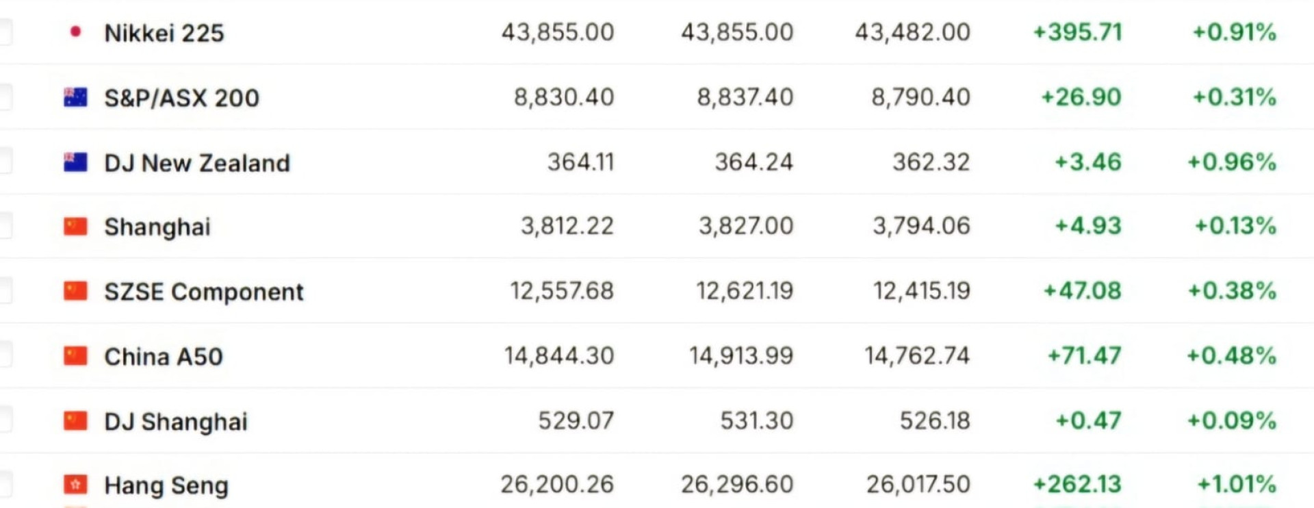This screenshot has height=508, width=1314.
Task: Click the Hang Seng +262.13 change value
Action: [1077, 485]
